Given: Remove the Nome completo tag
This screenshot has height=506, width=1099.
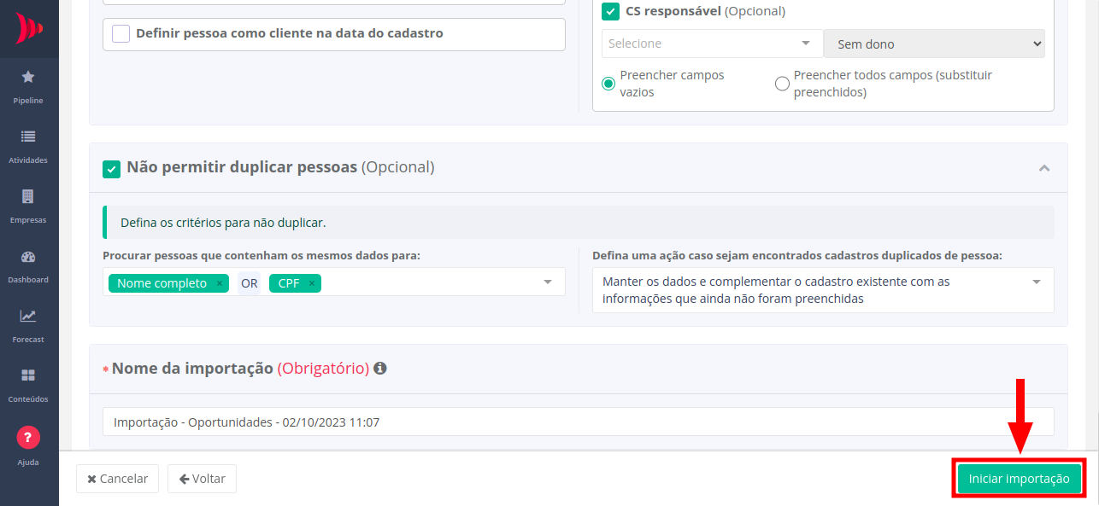Looking at the screenshot, I should pos(220,283).
